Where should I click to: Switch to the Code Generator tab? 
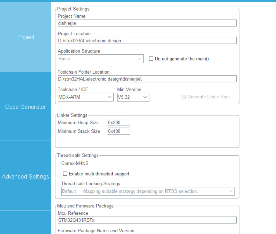pos(25,107)
